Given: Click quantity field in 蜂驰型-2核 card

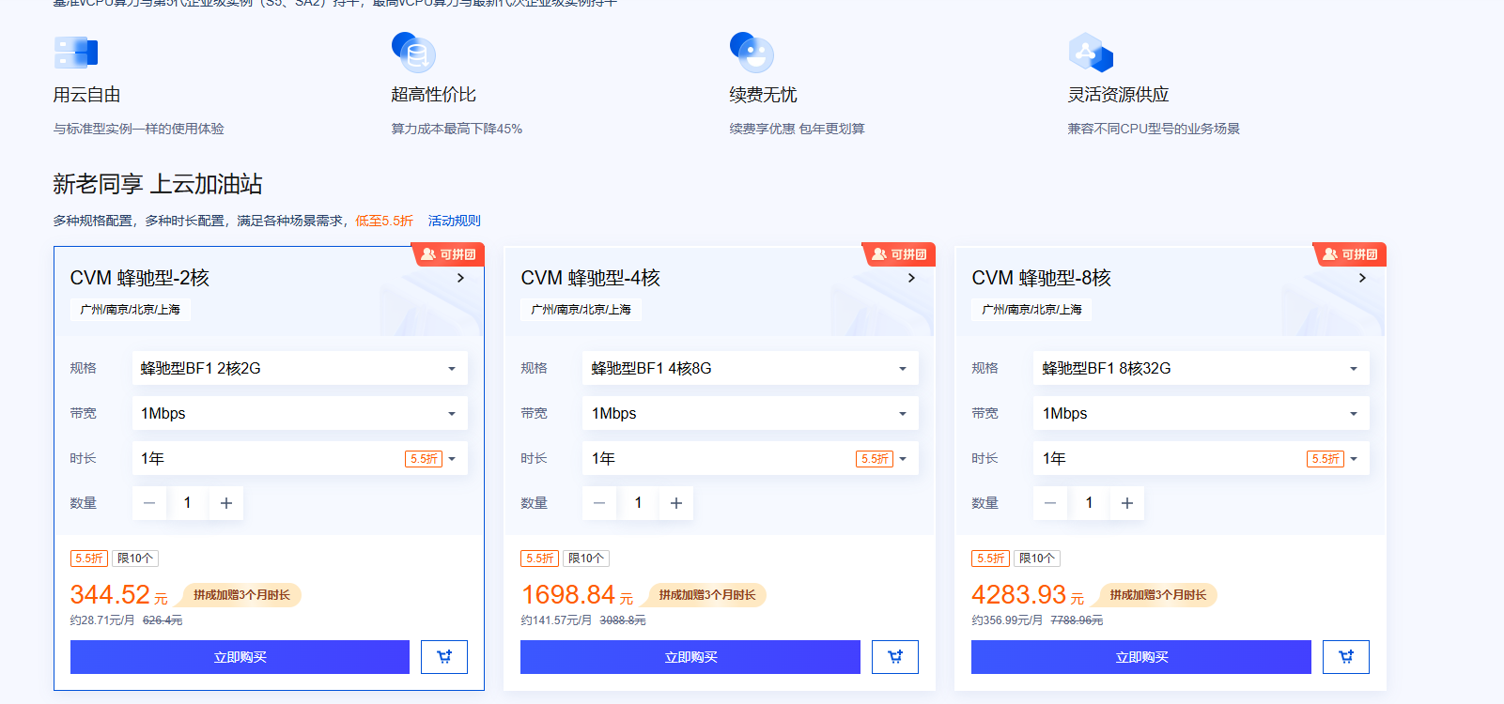Looking at the screenshot, I should 188,503.
